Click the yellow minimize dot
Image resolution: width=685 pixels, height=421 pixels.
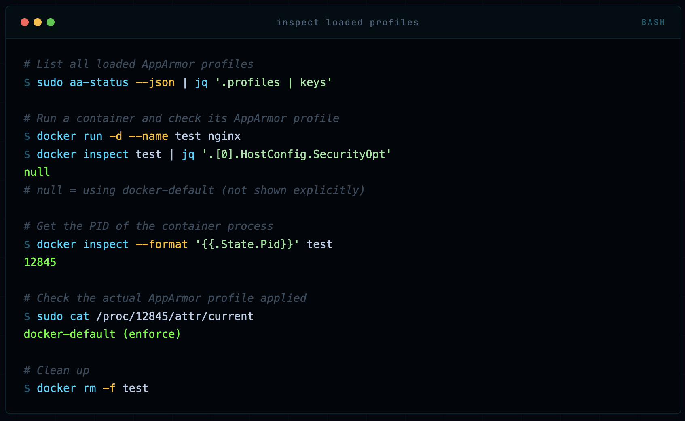pyautogui.click(x=38, y=22)
